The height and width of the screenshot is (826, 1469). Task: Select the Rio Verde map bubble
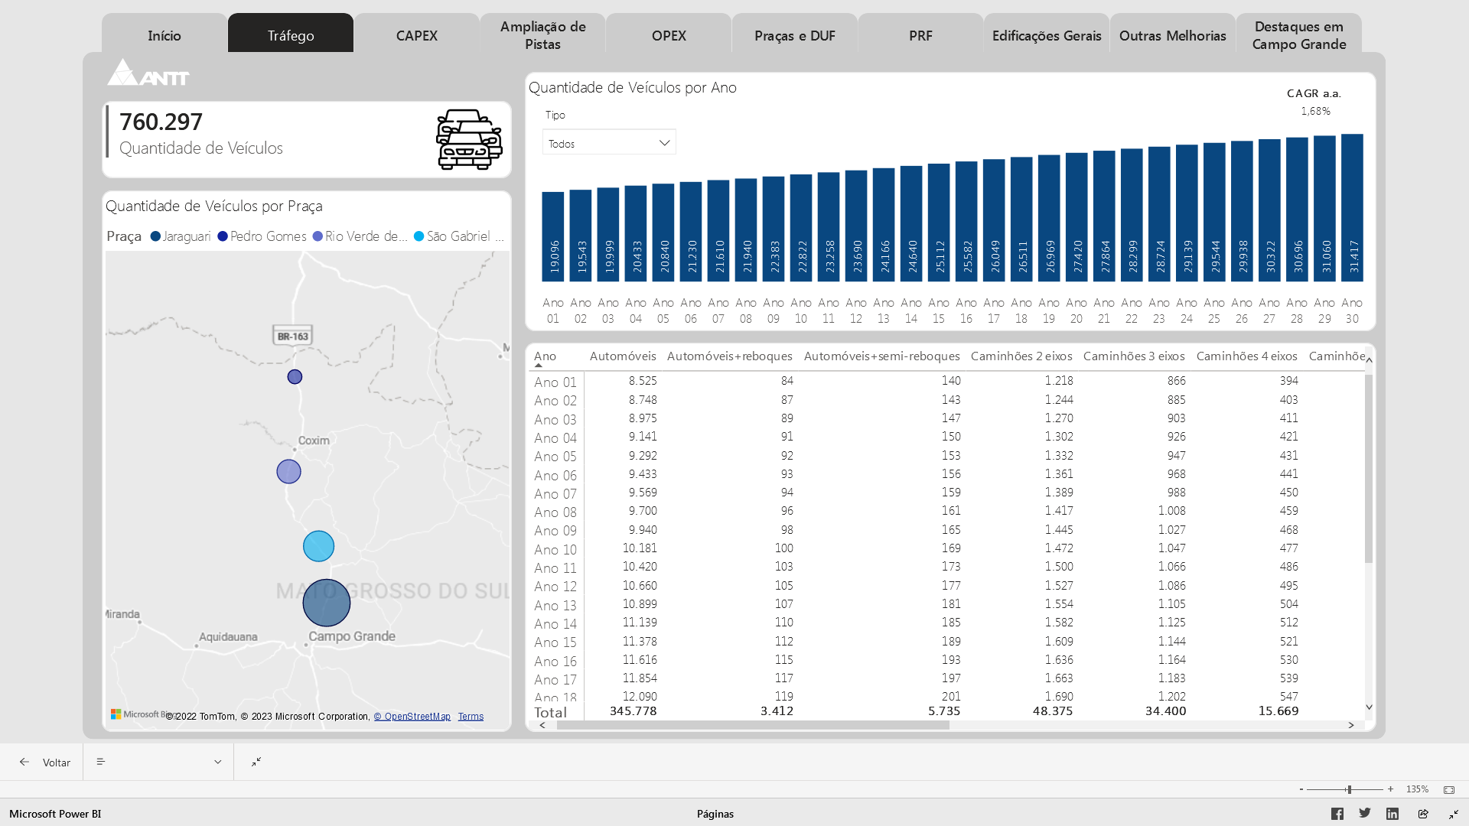pyautogui.click(x=288, y=471)
